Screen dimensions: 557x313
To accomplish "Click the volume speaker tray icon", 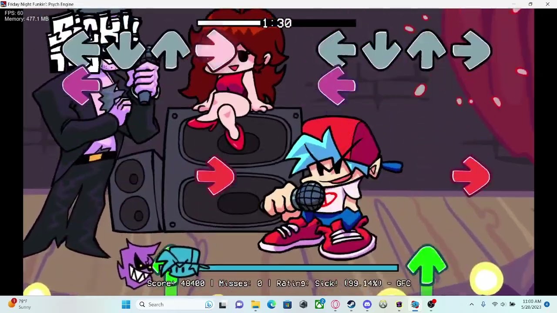I will point(503,304).
